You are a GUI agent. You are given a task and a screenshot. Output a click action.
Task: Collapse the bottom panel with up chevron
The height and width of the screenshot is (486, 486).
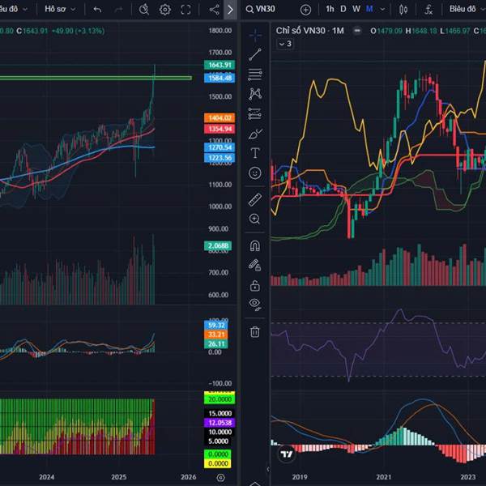[x=255, y=484]
